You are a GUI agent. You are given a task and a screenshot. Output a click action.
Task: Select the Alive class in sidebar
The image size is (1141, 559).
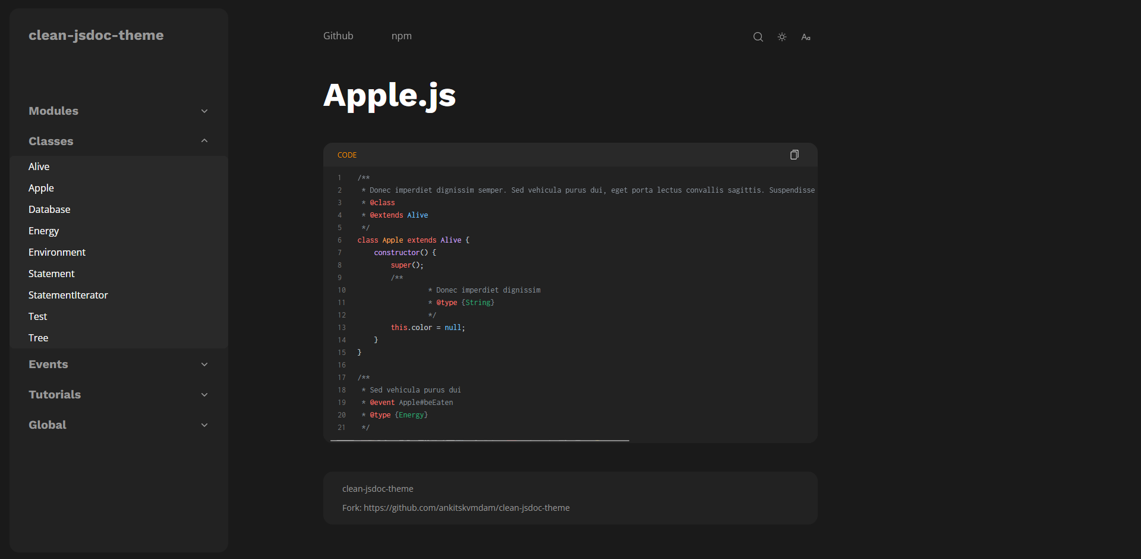point(39,167)
